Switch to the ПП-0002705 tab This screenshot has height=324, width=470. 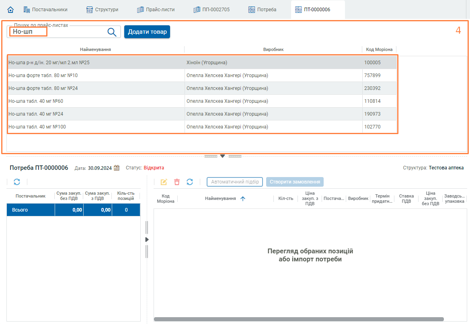pos(211,10)
